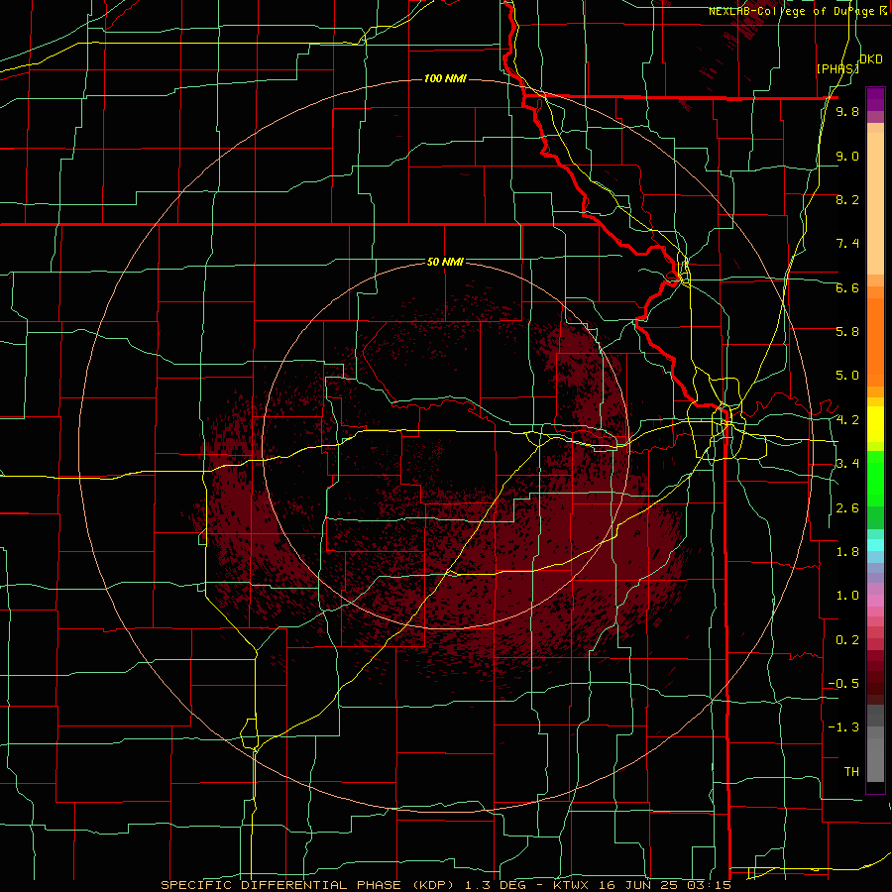Click the 5.8 value on the legend
The height and width of the screenshot is (892, 892).
(x=847, y=332)
